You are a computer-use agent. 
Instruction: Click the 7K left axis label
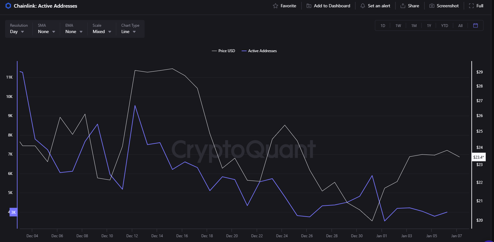click(x=10, y=154)
